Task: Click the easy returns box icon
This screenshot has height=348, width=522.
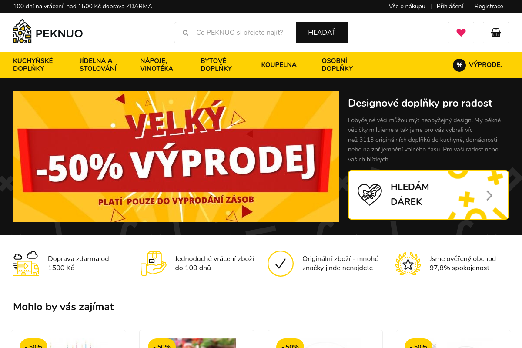Action: 153,264
